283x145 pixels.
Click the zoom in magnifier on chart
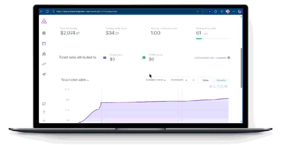(x=211, y=87)
